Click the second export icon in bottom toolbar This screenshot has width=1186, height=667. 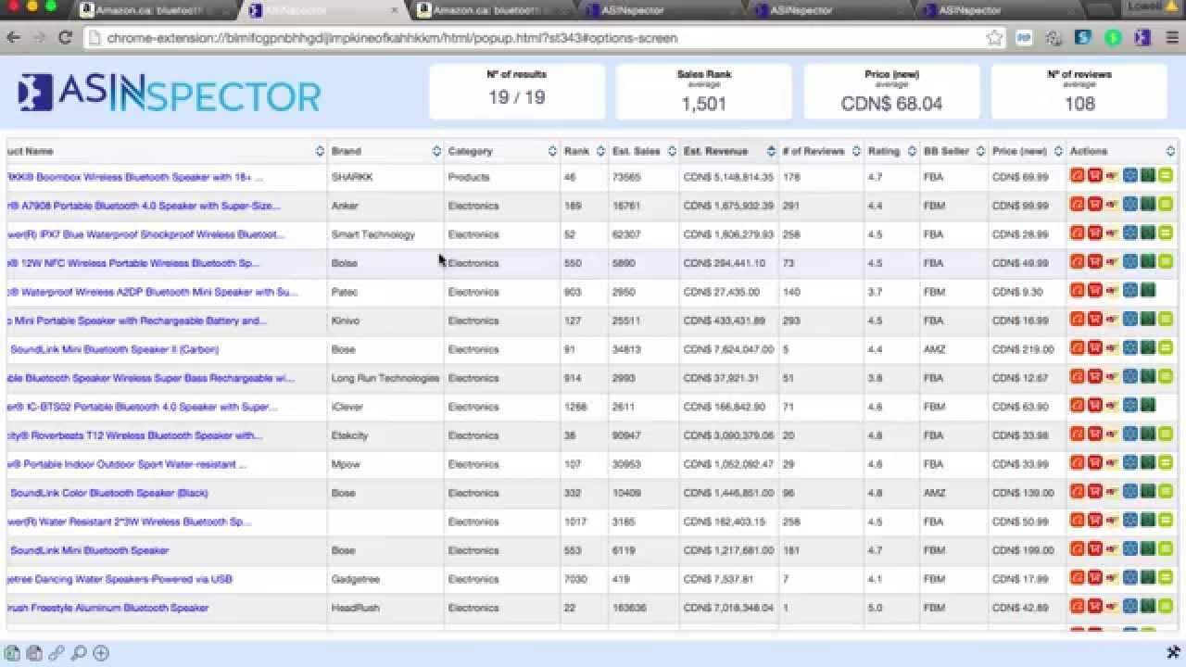(x=34, y=653)
